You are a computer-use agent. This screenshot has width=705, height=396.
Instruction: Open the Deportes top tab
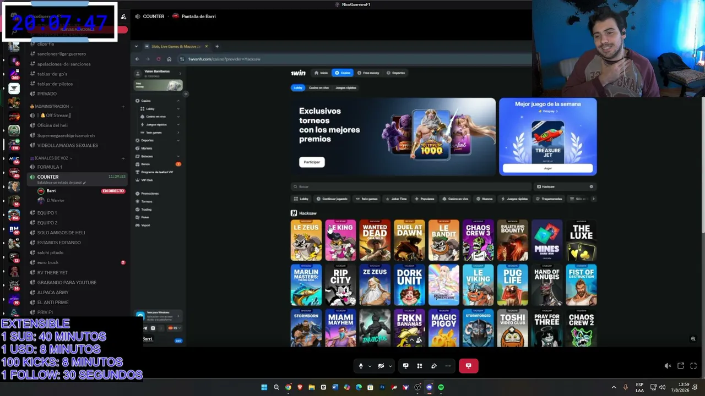click(396, 73)
